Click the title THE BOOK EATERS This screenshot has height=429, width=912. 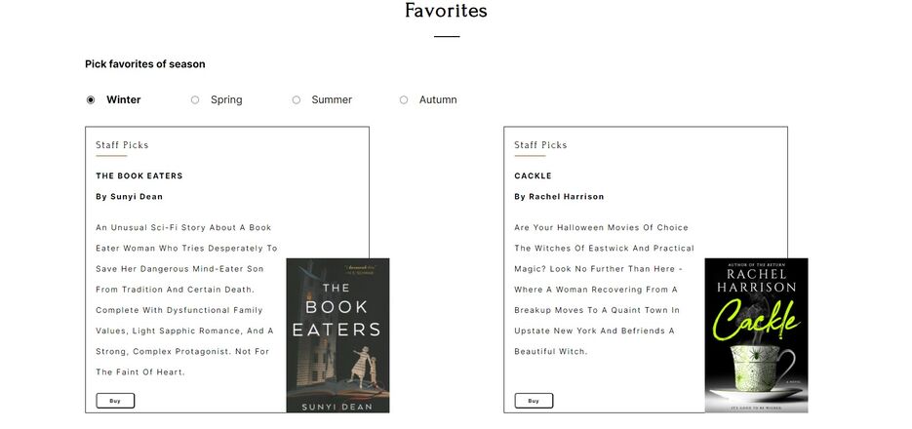[139, 175]
